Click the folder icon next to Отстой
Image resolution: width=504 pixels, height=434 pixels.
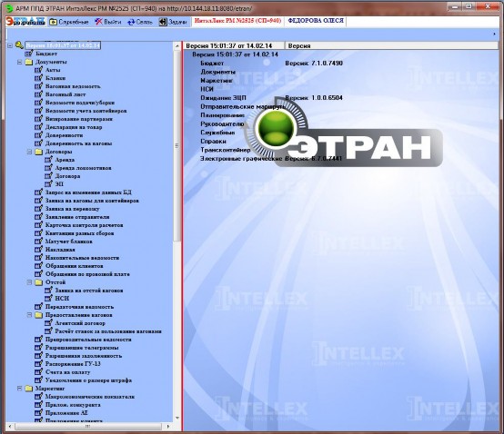[38, 282]
